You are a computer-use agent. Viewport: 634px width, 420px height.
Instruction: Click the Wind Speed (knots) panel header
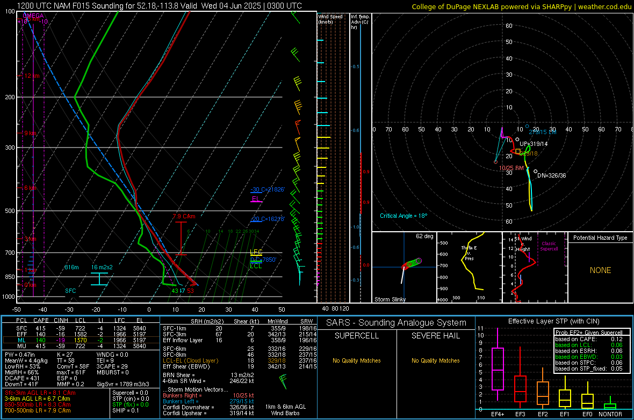click(330, 19)
